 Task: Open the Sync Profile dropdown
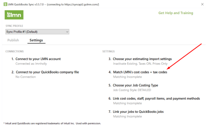pyautogui.click(x=37, y=32)
